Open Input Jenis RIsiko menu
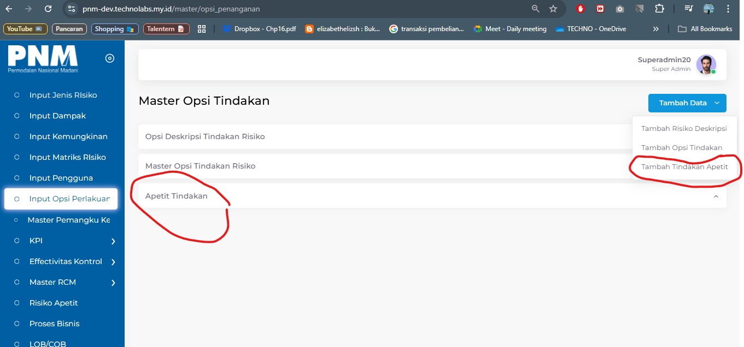Image resolution: width=744 pixels, height=347 pixels. pos(62,95)
